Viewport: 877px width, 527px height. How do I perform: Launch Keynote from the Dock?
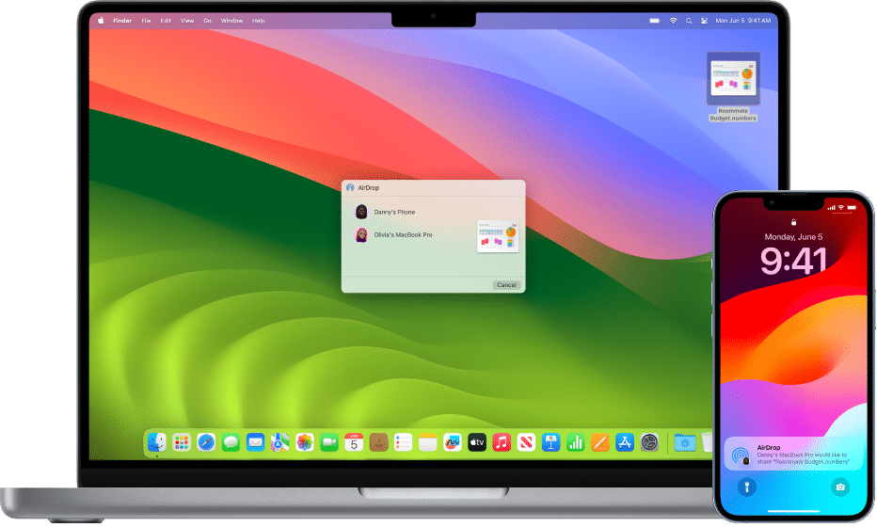[x=550, y=443]
